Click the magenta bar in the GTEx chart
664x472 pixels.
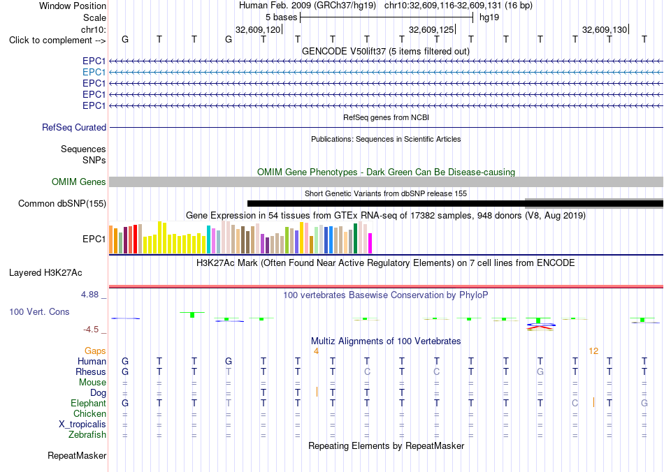[370, 243]
